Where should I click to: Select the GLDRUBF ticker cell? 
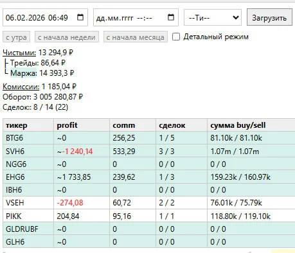pos(28,229)
